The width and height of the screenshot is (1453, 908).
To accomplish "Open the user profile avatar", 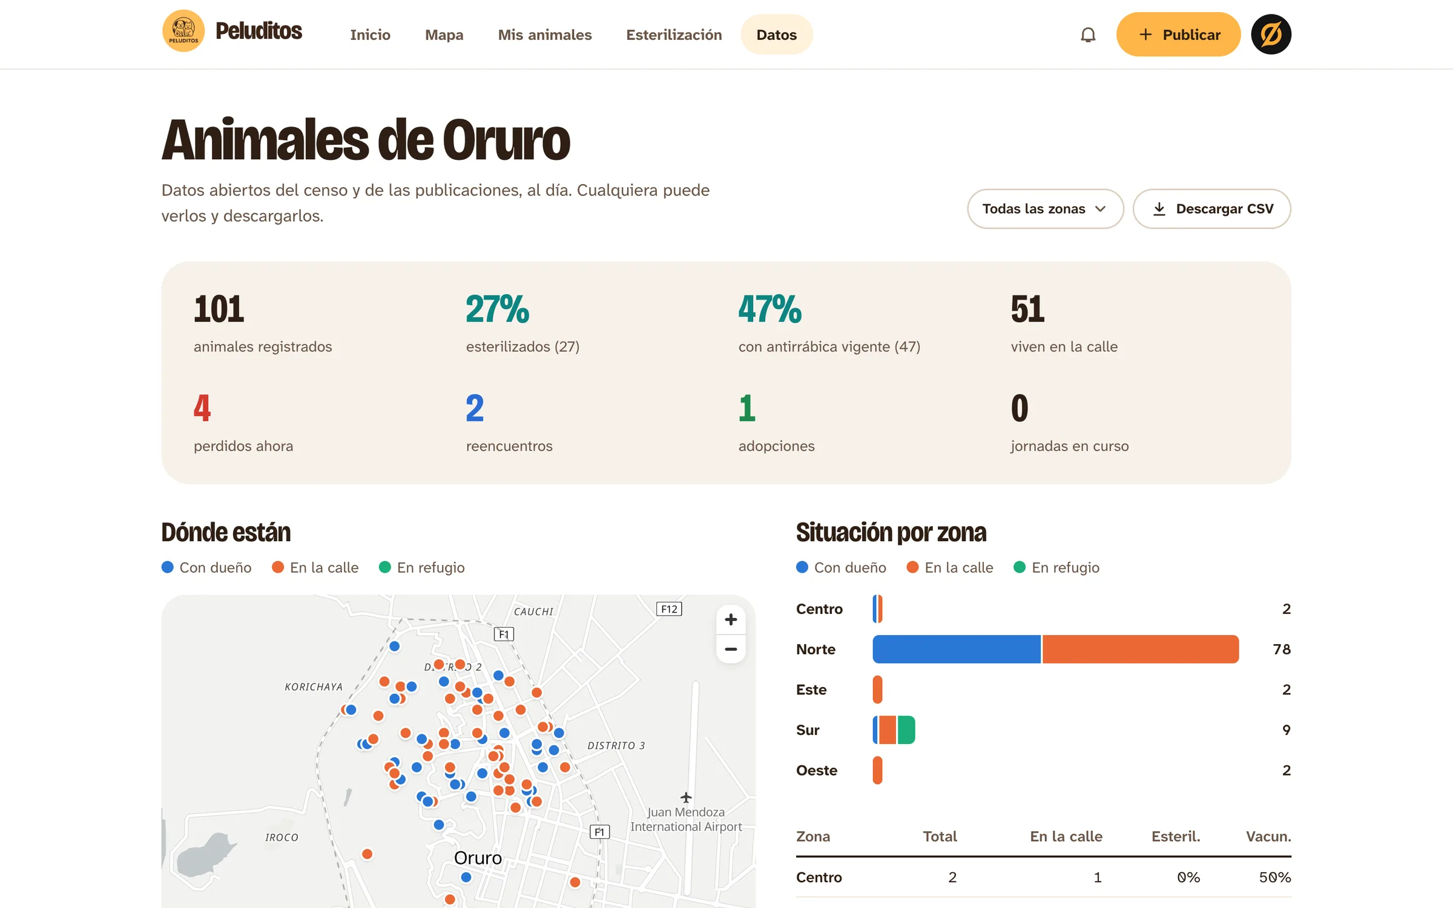I will (x=1271, y=35).
